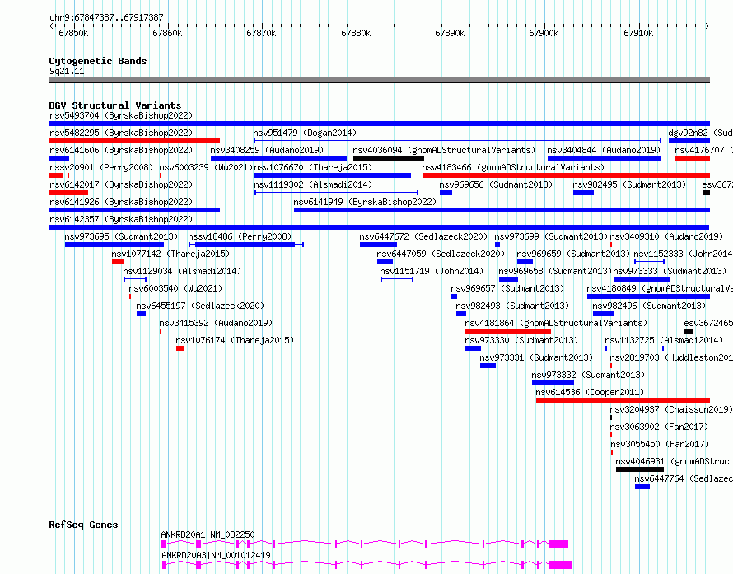Open nsv5493704 (ByrskaBishop2022) variant label
Viewport: 733px width, 574px height.
(x=121, y=115)
